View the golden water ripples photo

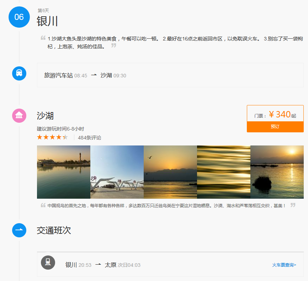tap(224, 172)
